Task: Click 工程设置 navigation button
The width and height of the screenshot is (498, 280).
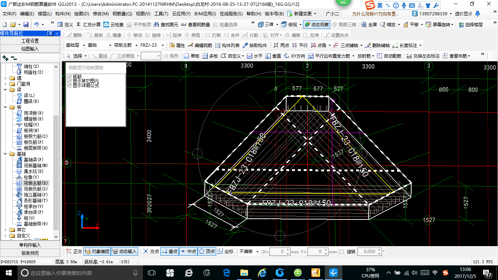Action: (30, 41)
